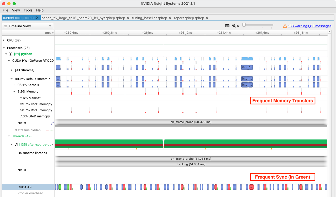Select the [21] python process radio button
Screen dimensions: 336x197
point(10,54)
